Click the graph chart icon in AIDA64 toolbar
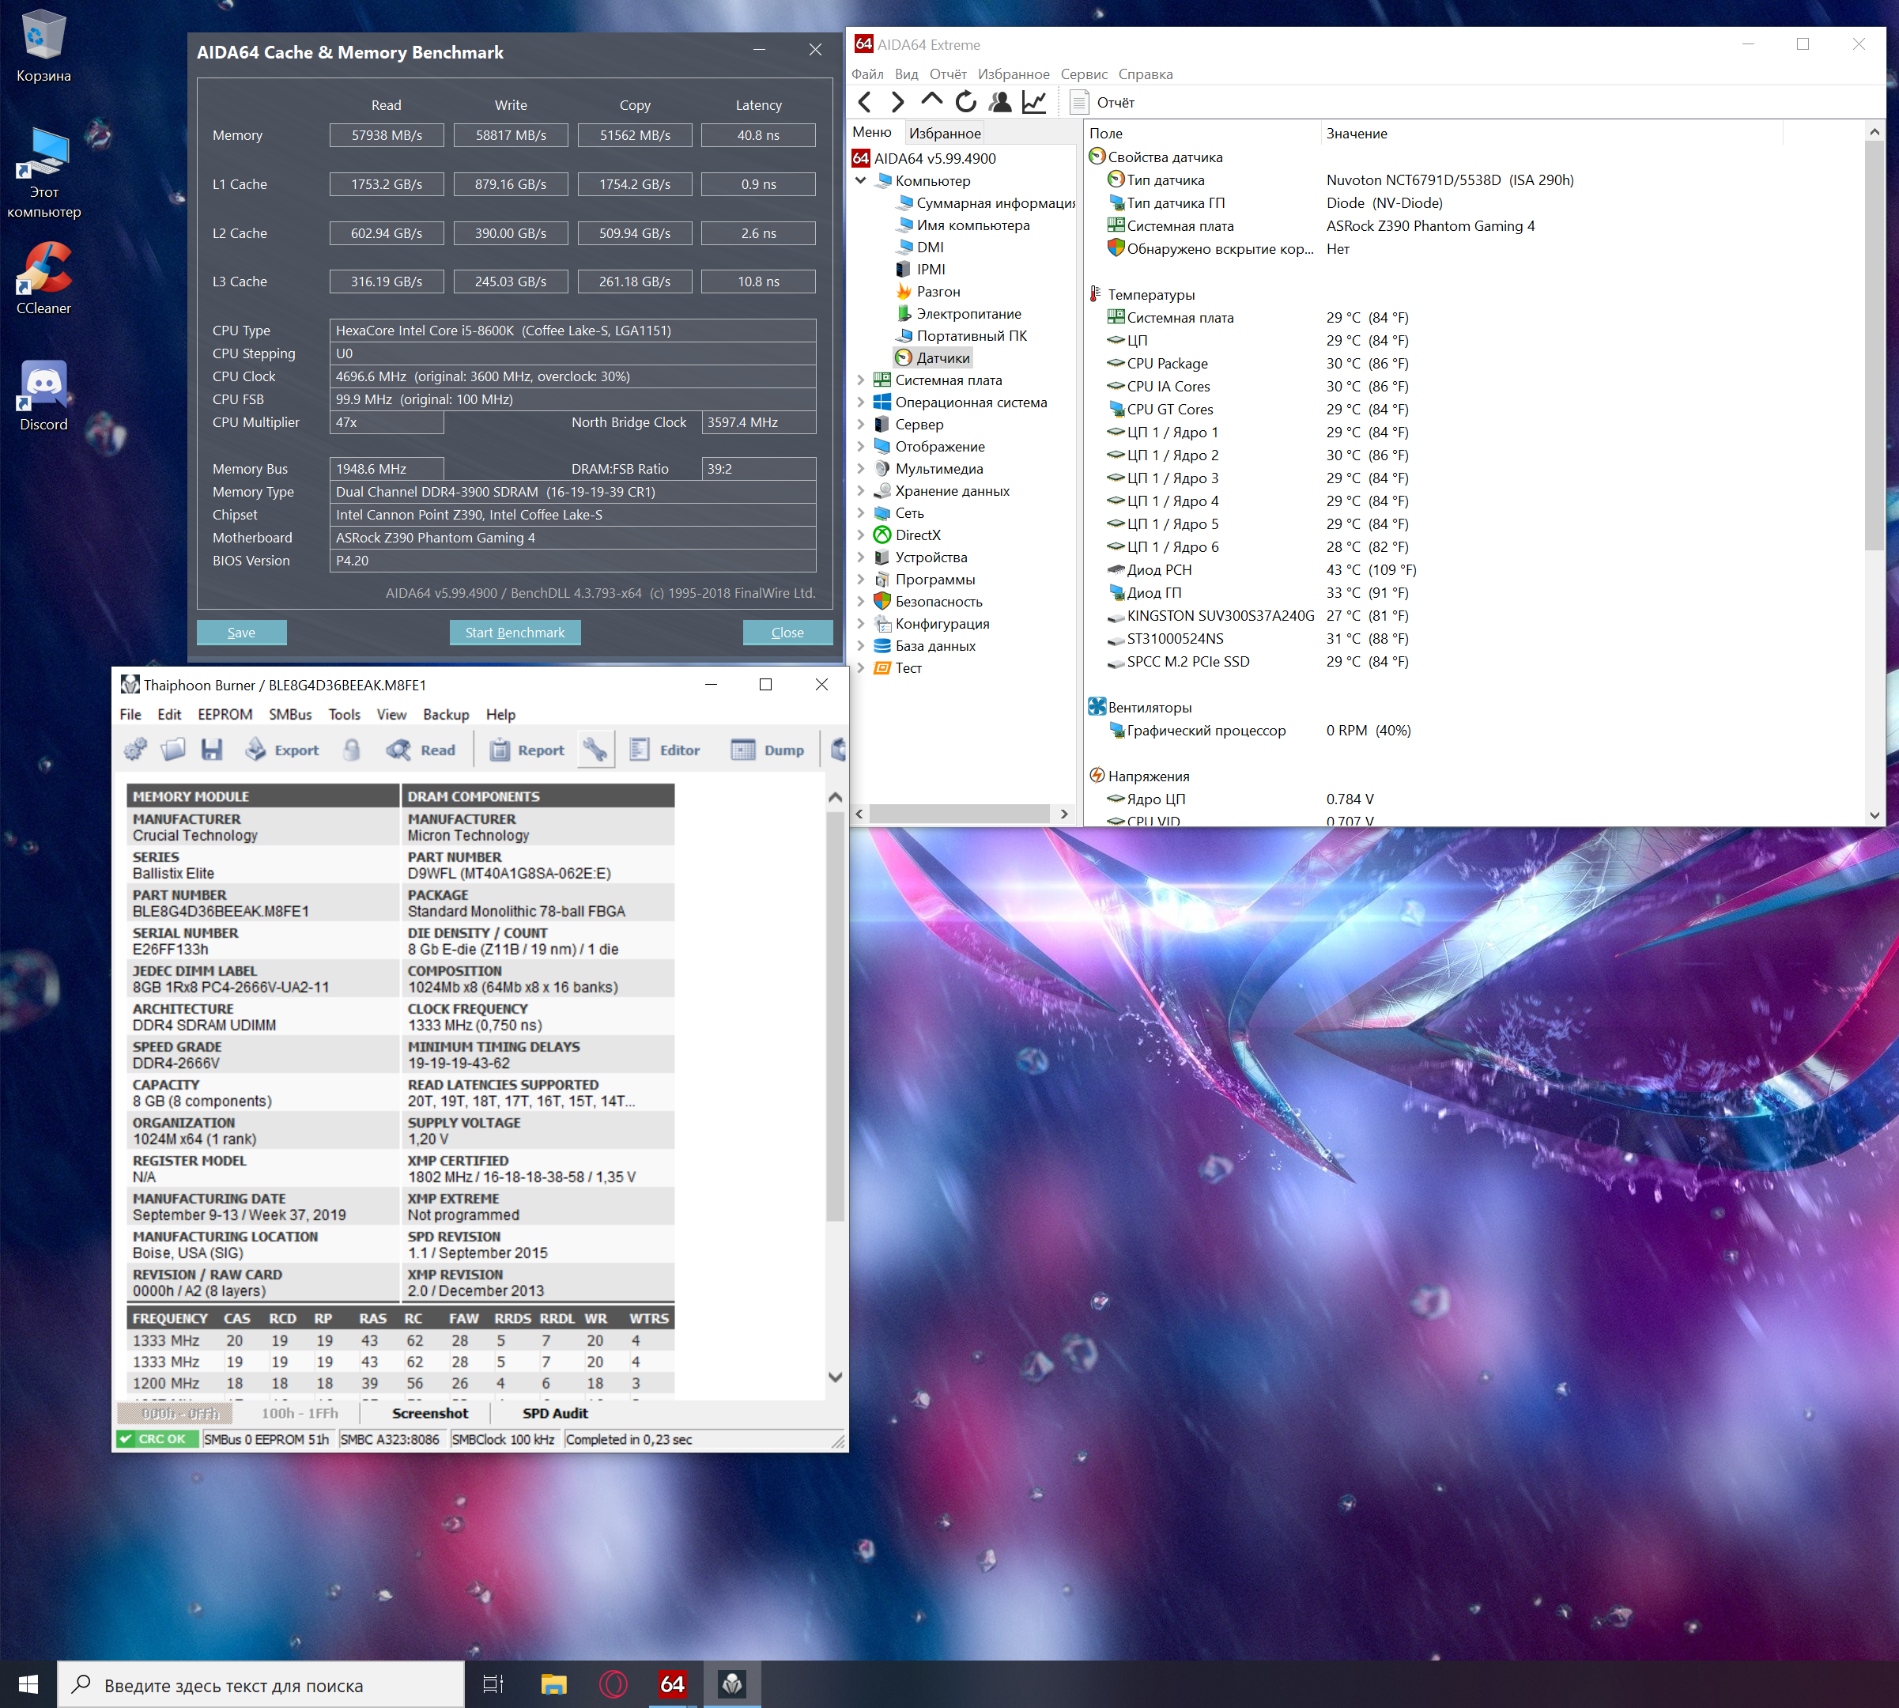Viewport: 1899px width, 1708px height. (x=1034, y=102)
